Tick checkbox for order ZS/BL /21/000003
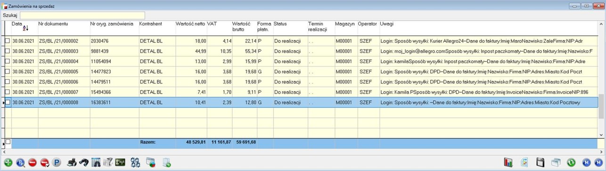Viewport: 606px width, 171px height. [7, 51]
